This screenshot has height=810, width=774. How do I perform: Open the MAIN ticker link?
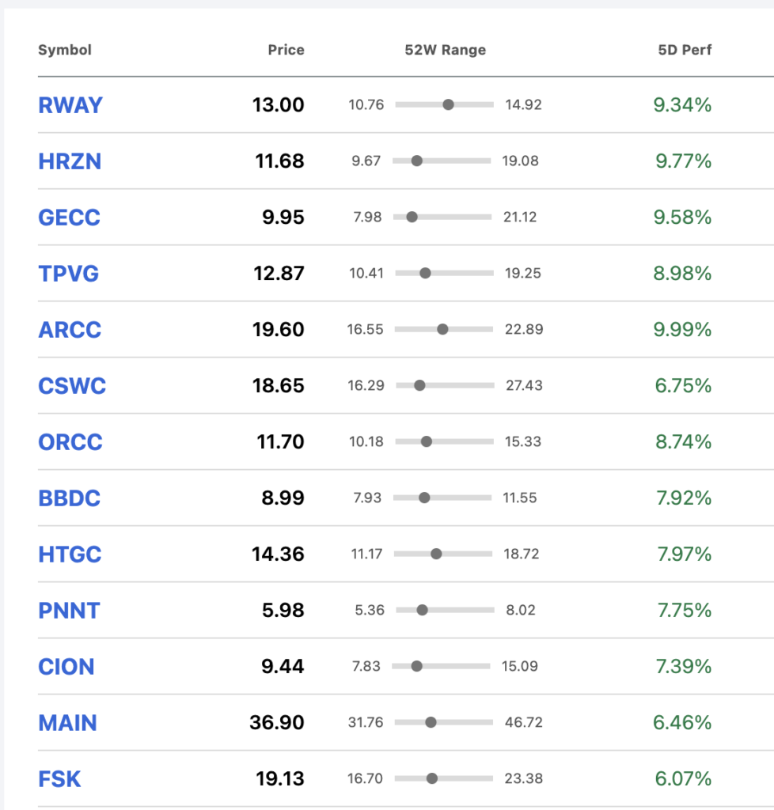[x=68, y=723]
